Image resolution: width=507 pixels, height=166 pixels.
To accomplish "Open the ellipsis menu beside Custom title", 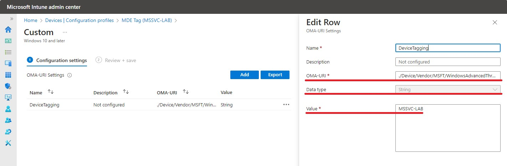I will pos(65,32).
